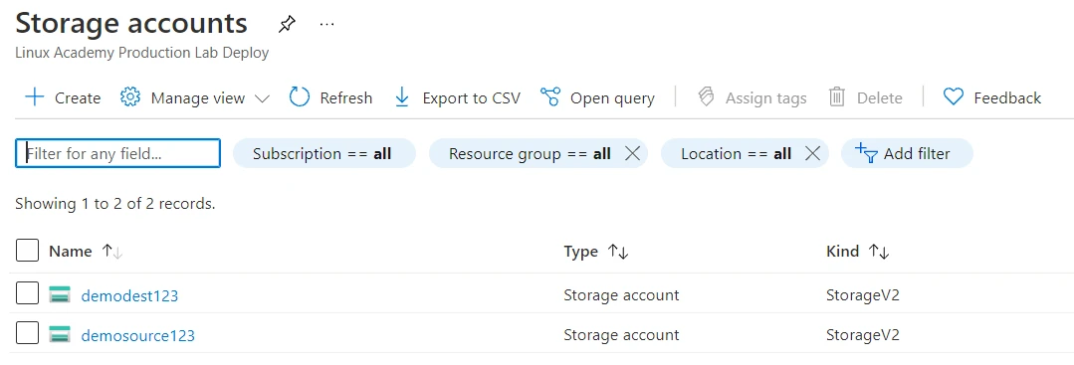This screenshot has width=1074, height=365.
Task: Open the Subscription == all filter
Action: (323, 153)
